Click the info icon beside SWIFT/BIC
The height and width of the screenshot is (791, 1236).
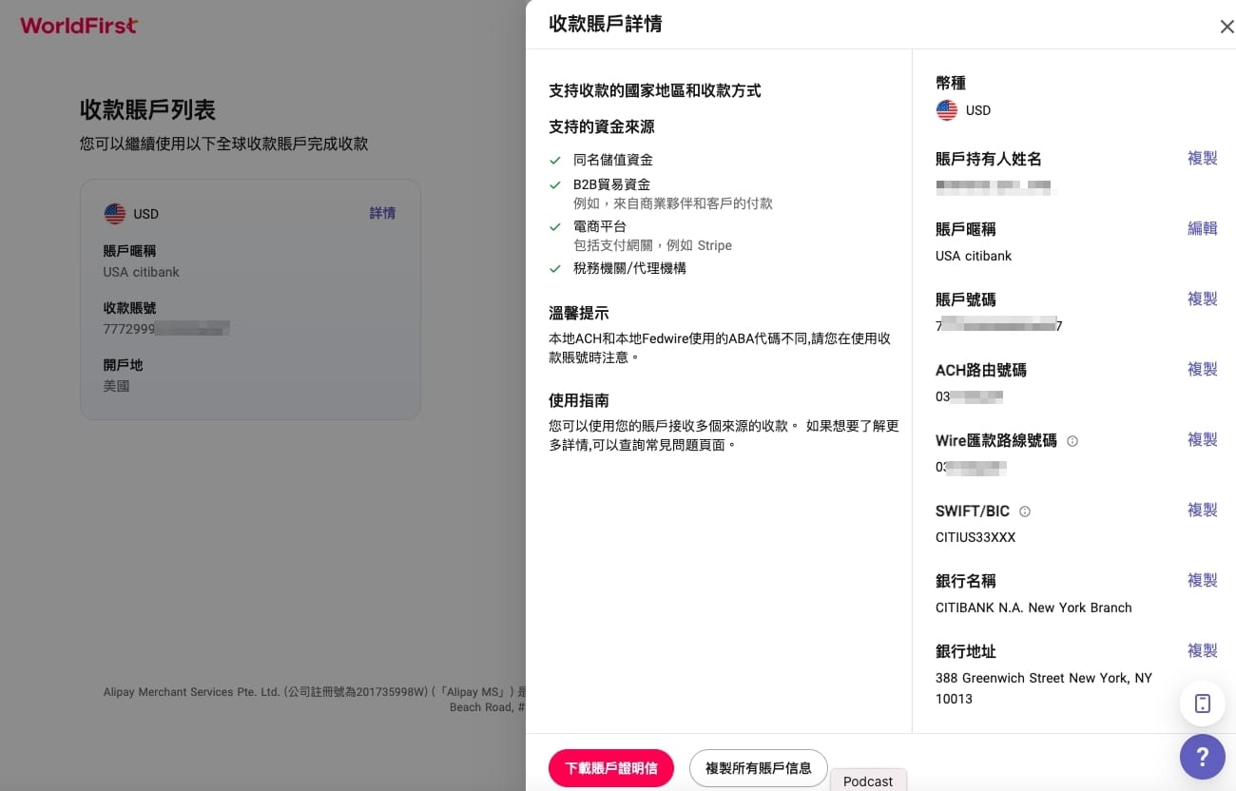point(1025,511)
